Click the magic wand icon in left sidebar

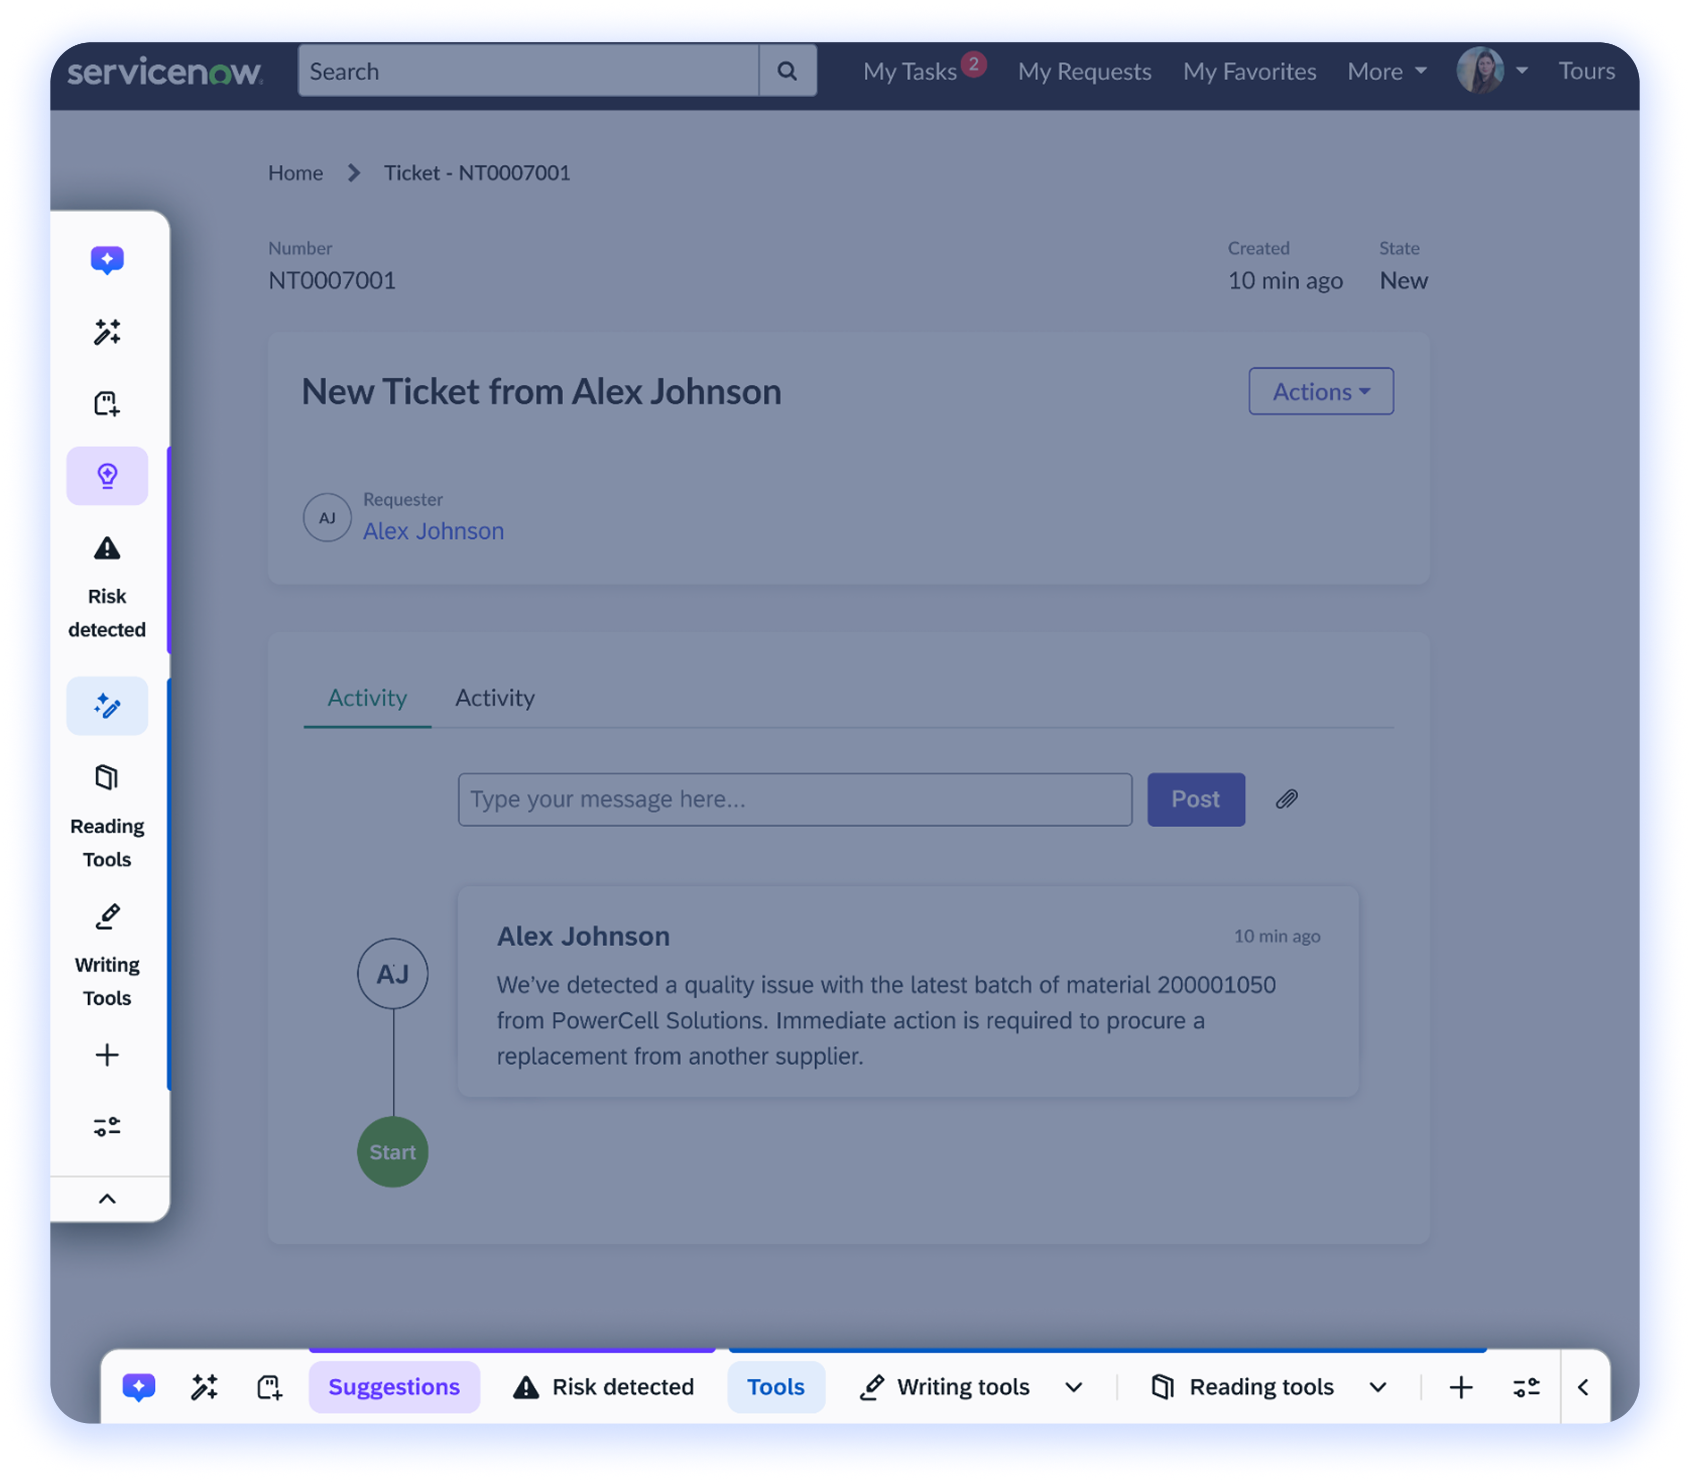(x=107, y=332)
